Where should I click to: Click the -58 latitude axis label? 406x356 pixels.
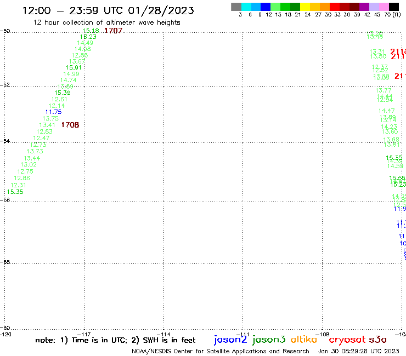[4, 262]
